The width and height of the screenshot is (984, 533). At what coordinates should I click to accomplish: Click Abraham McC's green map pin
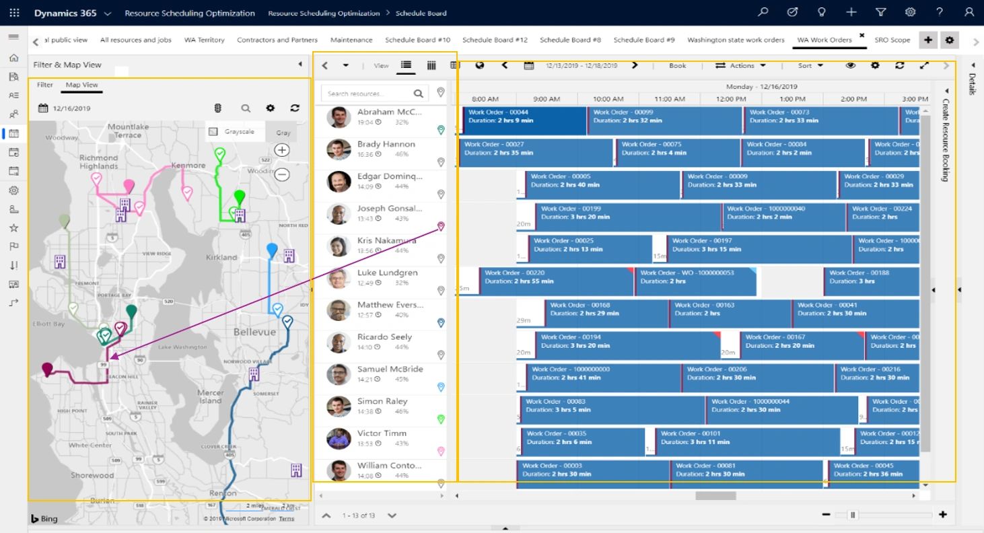(x=441, y=130)
